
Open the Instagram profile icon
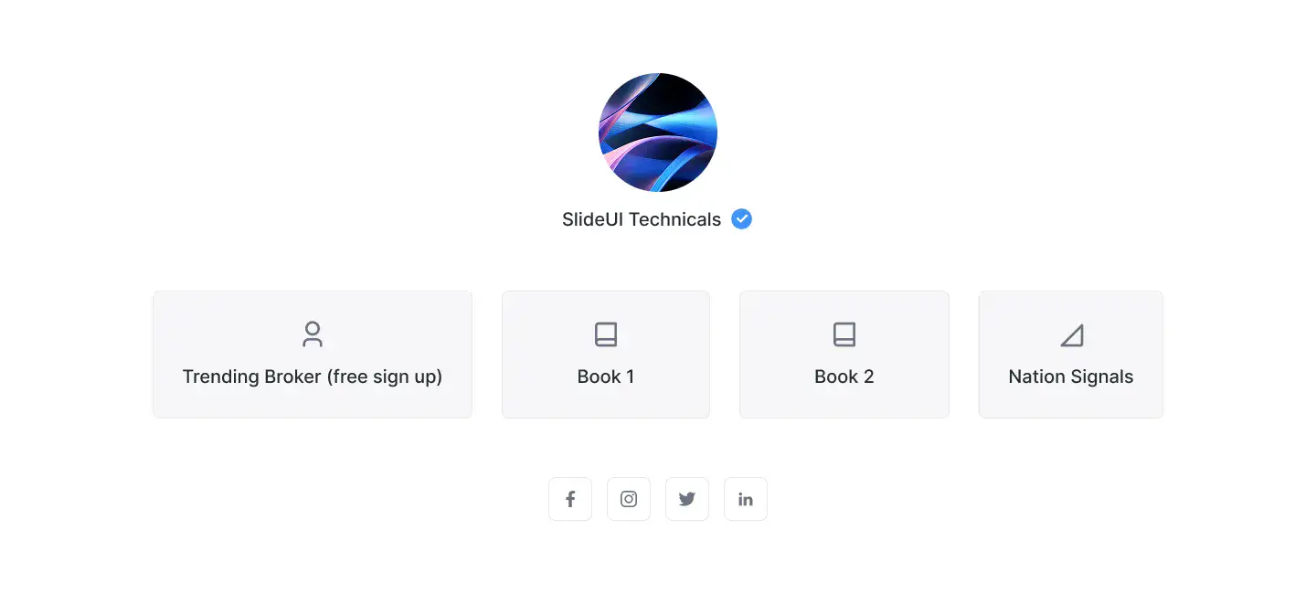[x=629, y=499]
